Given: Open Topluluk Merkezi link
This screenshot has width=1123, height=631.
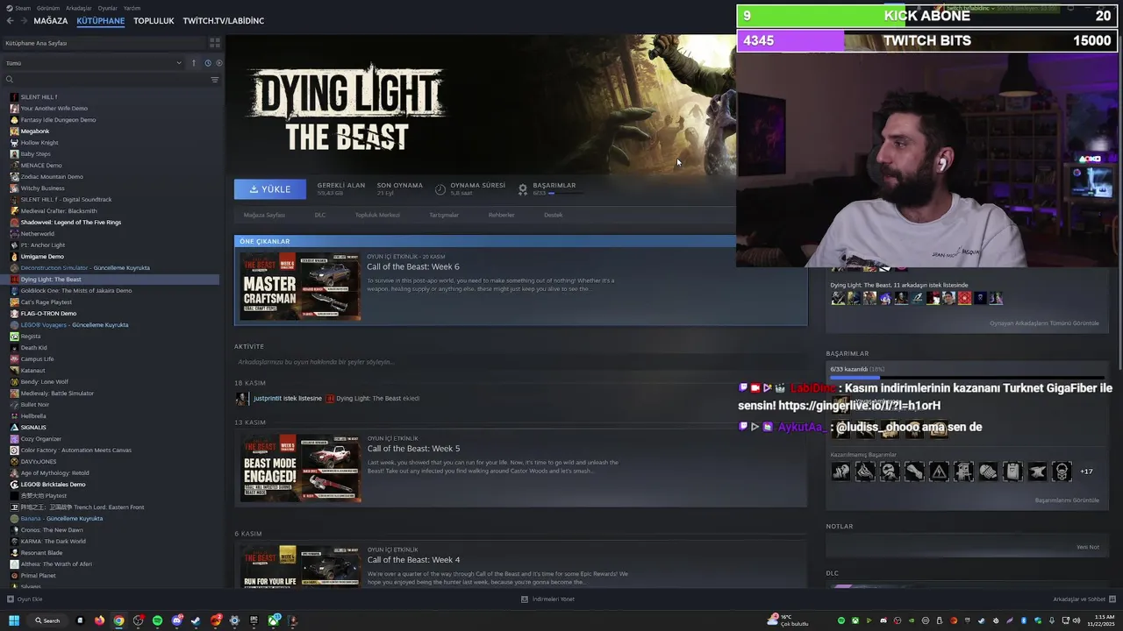Looking at the screenshot, I should [377, 215].
